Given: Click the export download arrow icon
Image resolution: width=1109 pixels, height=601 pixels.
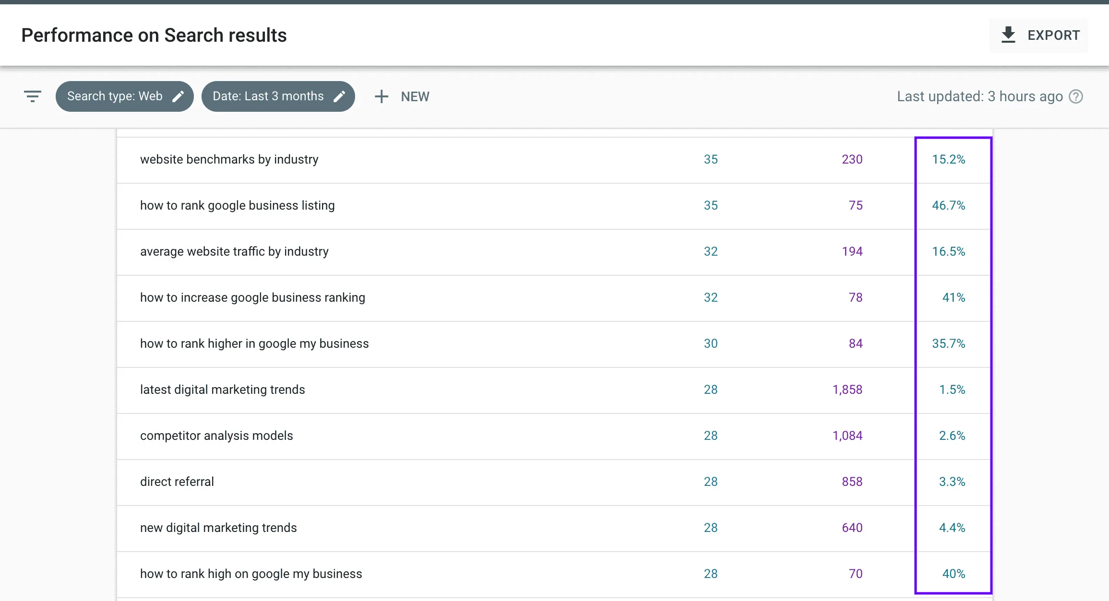Looking at the screenshot, I should pyautogui.click(x=1008, y=35).
